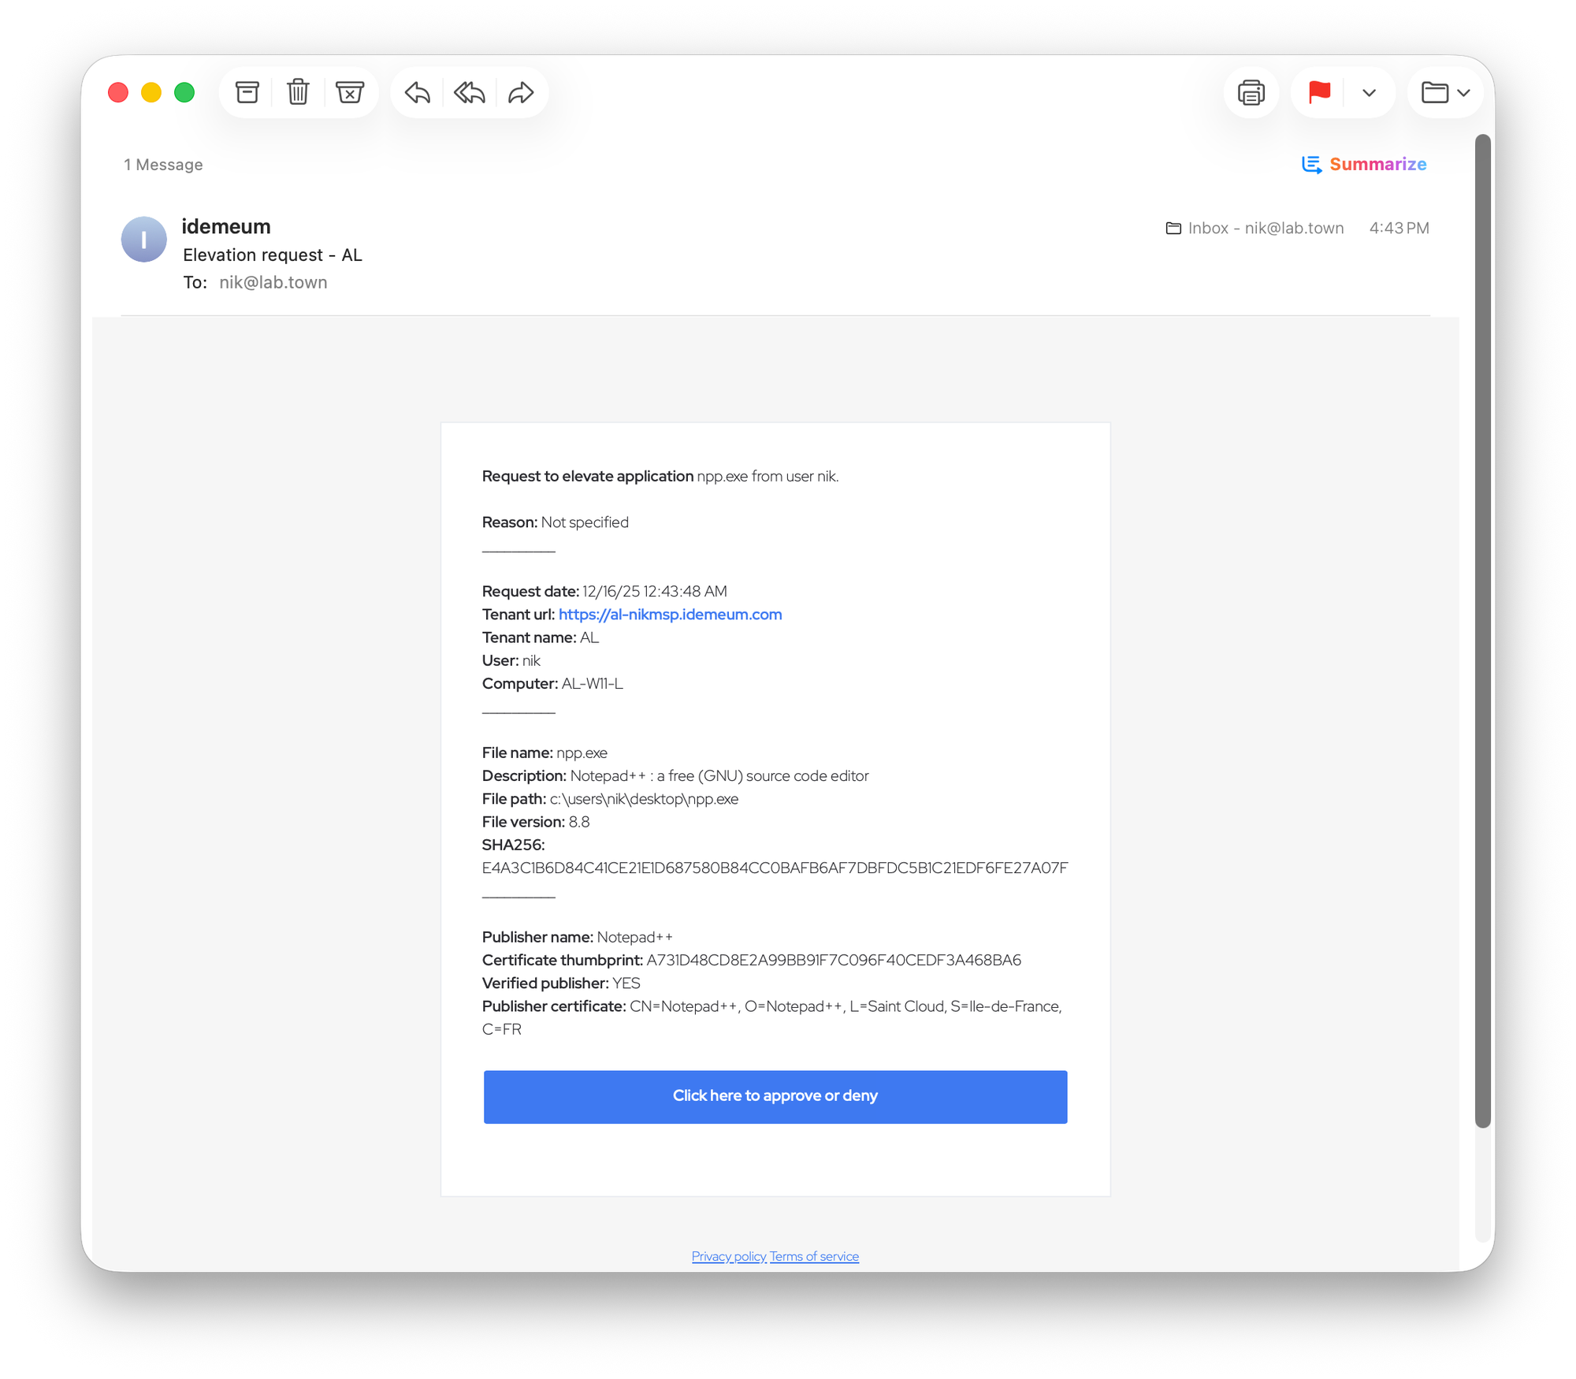1576x1379 pixels.
Task: Click the idemeum sender avatar
Action: (x=143, y=240)
